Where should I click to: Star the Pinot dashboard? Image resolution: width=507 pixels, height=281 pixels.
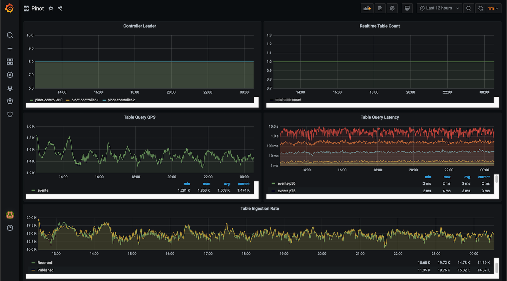point(51,8)
